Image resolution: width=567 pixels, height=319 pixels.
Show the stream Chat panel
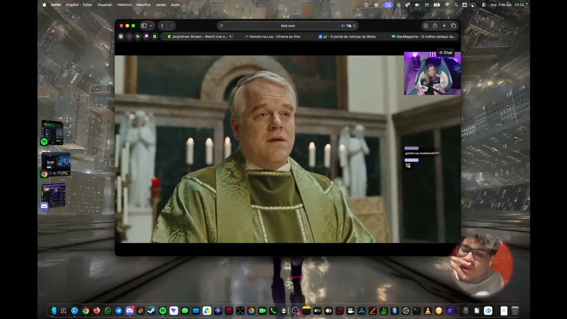click(446, 53)
